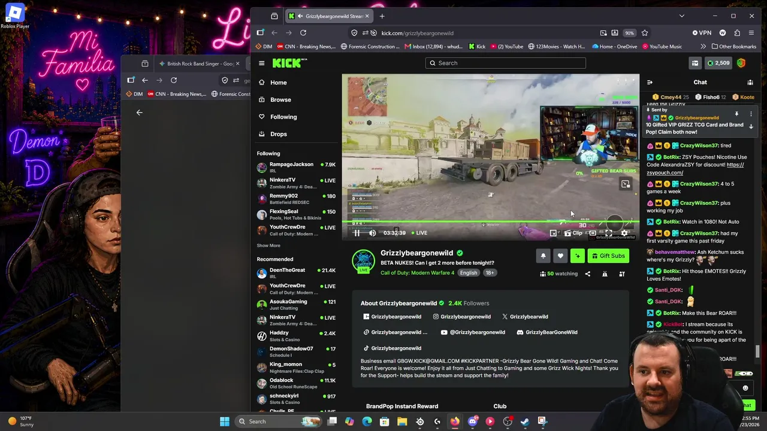Click the English language tag
Viewport: 767px width, 431px height.
(x=469, y=273)
